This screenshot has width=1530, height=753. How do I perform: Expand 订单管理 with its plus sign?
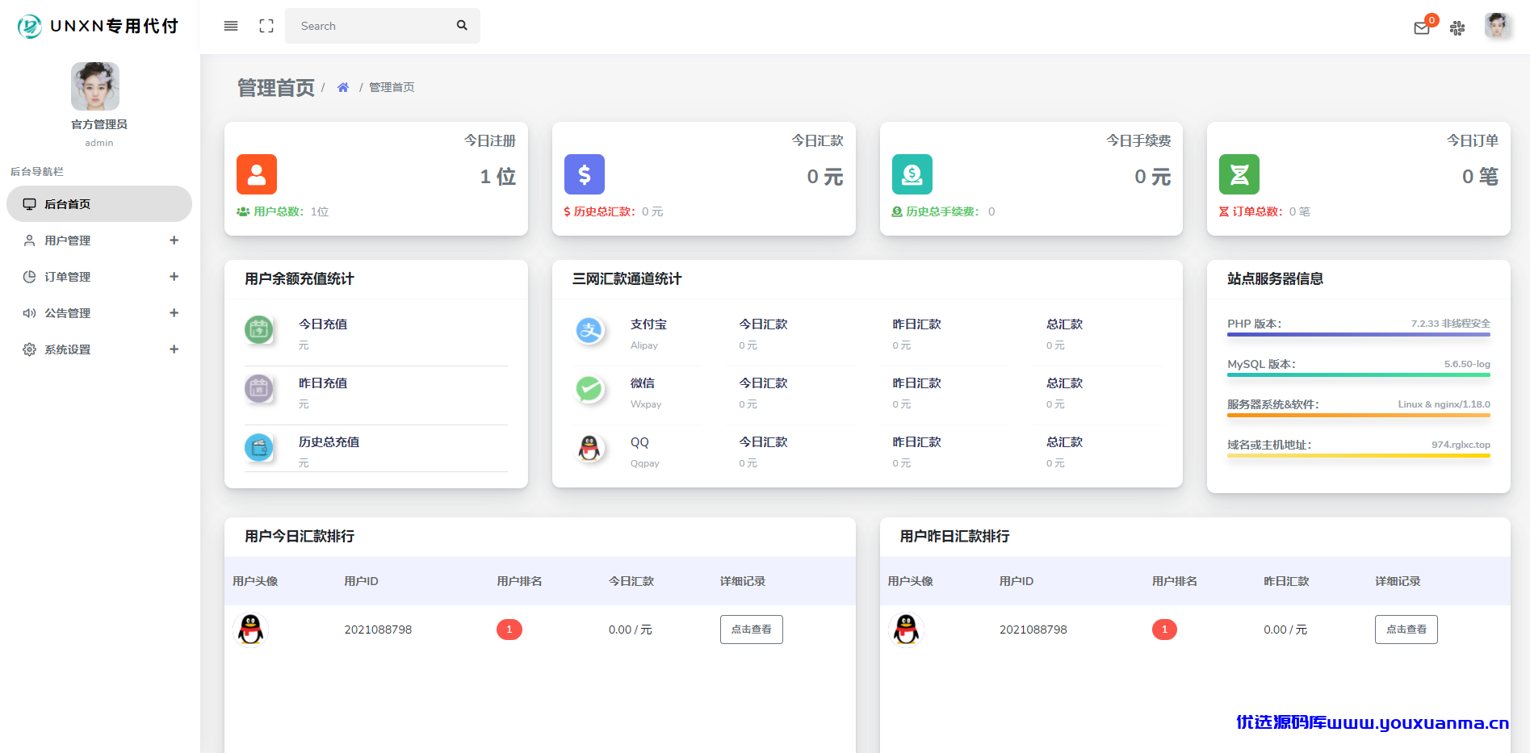point(174,277)
